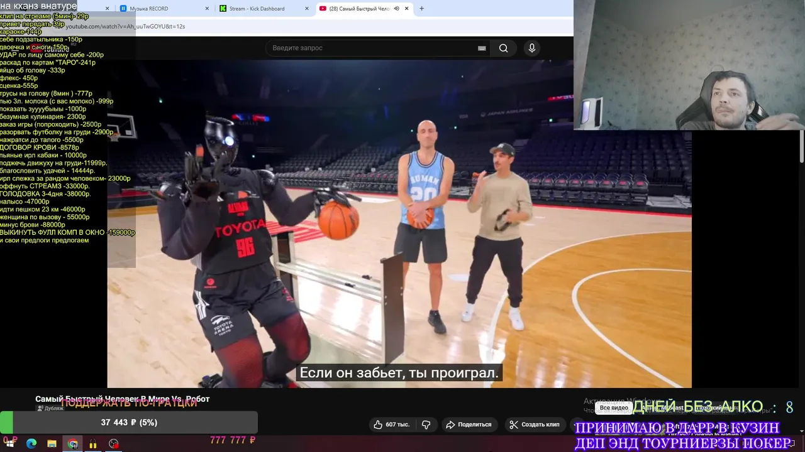Close the Музыка RECORD tab

pos(208,9)
